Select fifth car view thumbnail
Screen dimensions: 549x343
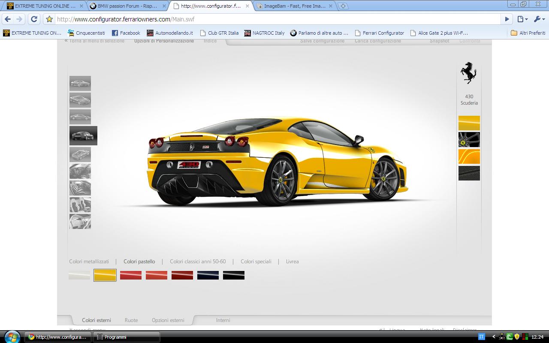pos(80,154)
